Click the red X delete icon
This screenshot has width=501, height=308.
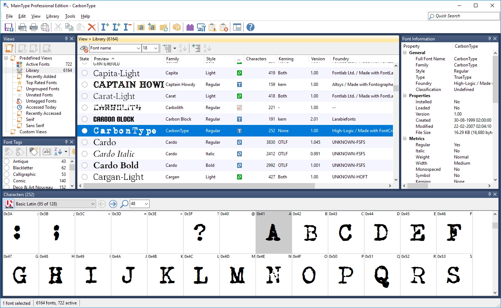(92, 27)
